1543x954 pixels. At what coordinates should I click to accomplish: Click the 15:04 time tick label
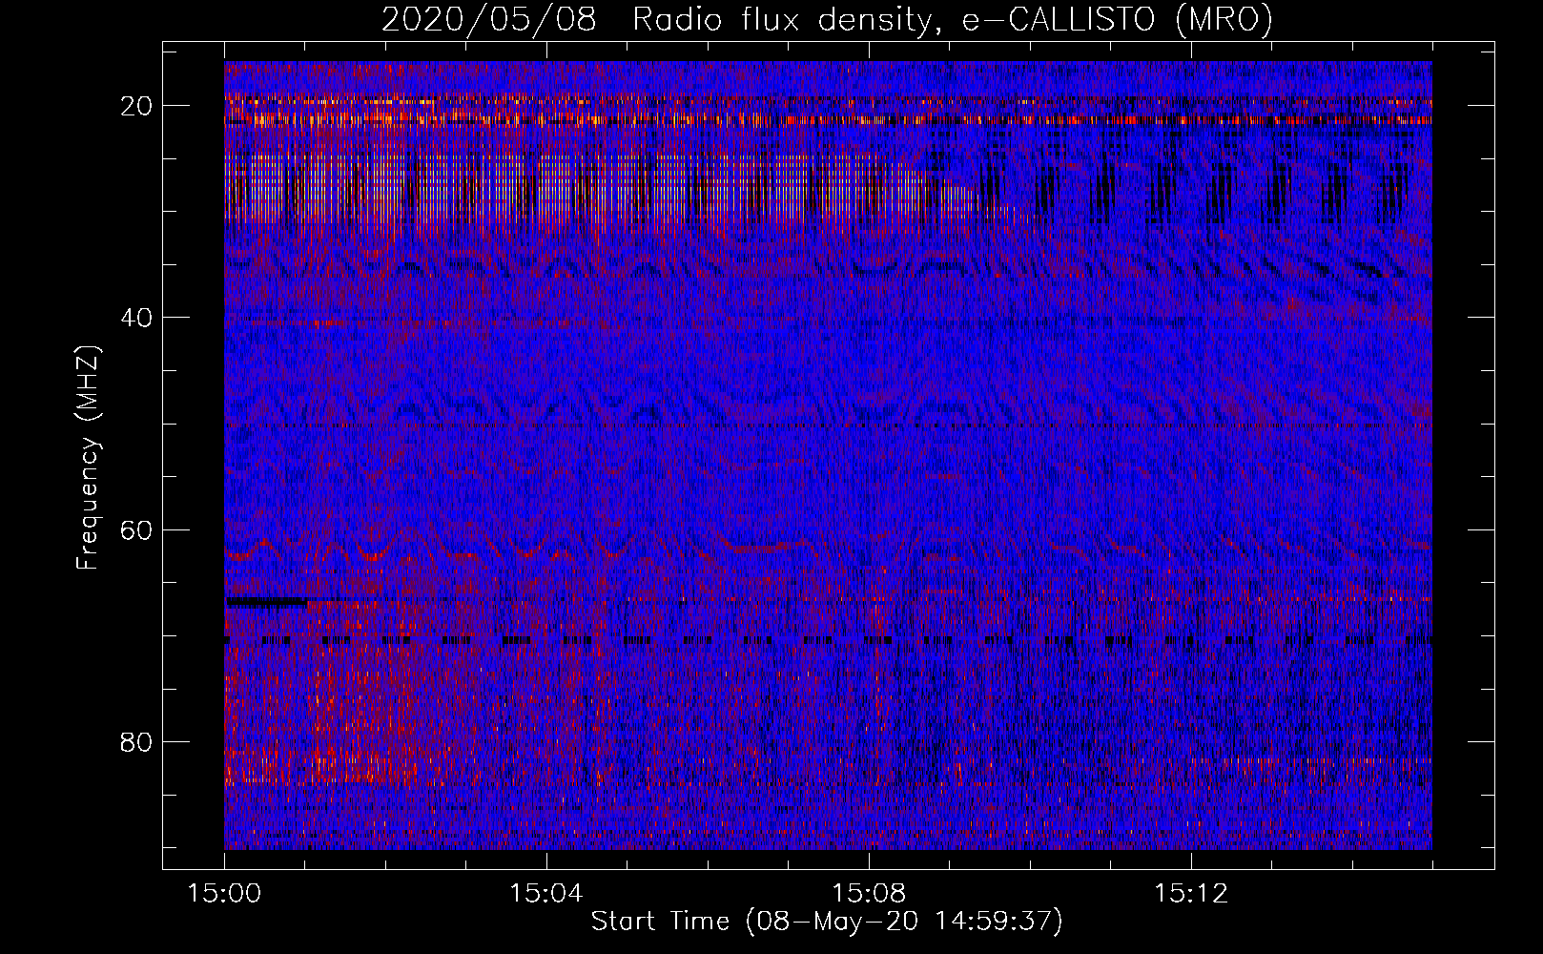(546, 894)
